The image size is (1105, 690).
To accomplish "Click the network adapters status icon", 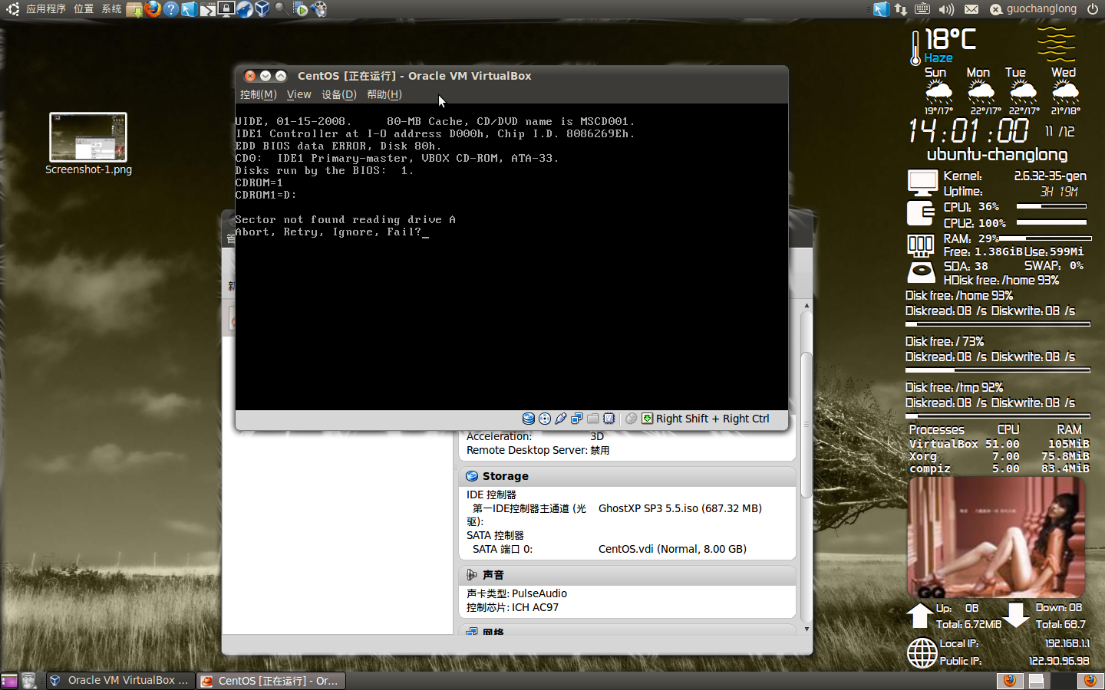I will click(x=577, y=419).
